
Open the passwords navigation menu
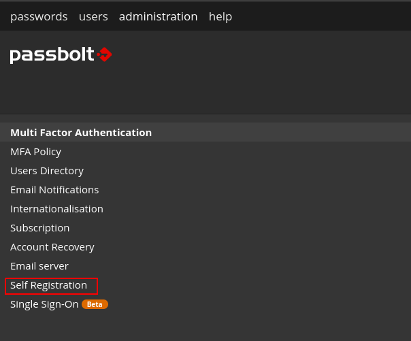(x=39, y=17)
